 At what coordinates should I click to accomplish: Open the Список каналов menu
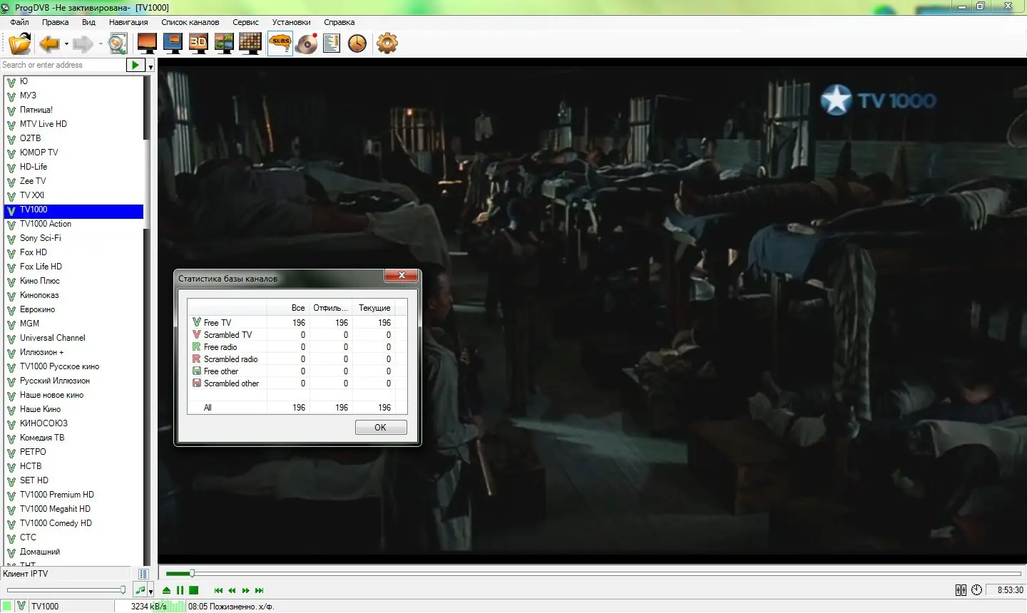pos(190,22)
